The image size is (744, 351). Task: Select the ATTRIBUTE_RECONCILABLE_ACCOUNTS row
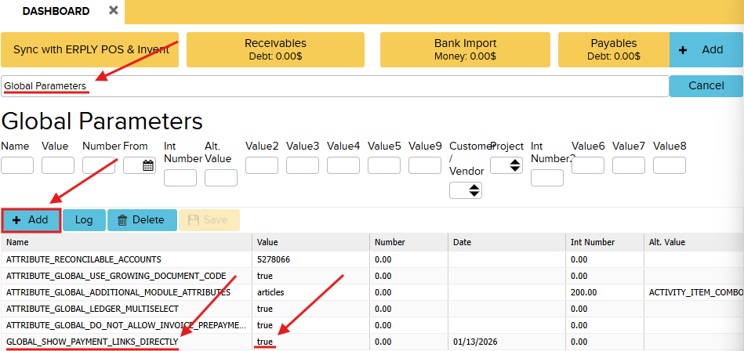(x=84, y=259)
